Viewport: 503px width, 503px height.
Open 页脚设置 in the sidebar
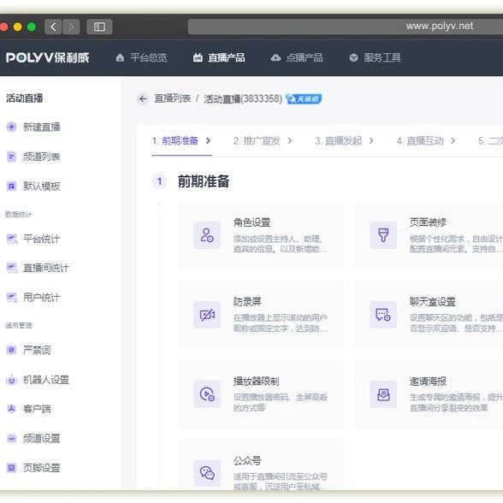click(41, 468)
